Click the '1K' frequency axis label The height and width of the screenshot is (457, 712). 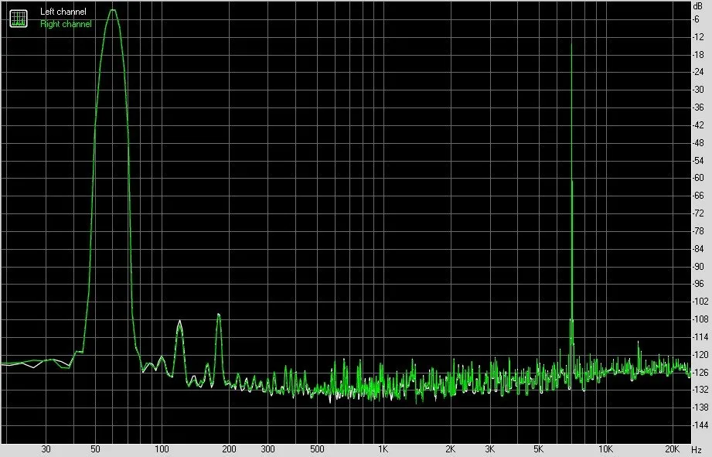coord(383,449)
